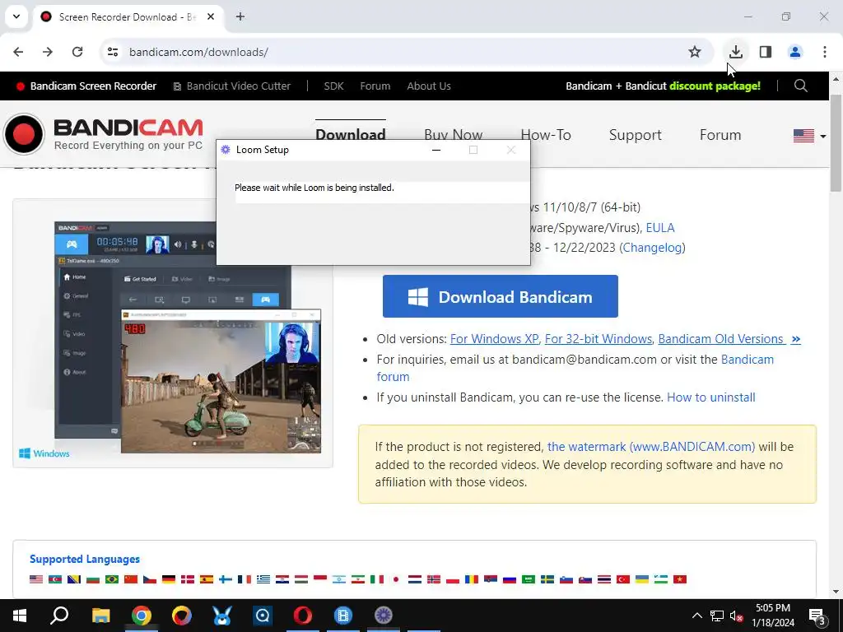Open language flag dropdown on Bandicam site
The width and height of the screenshot is (843, 632).
(x=809, y=136)
